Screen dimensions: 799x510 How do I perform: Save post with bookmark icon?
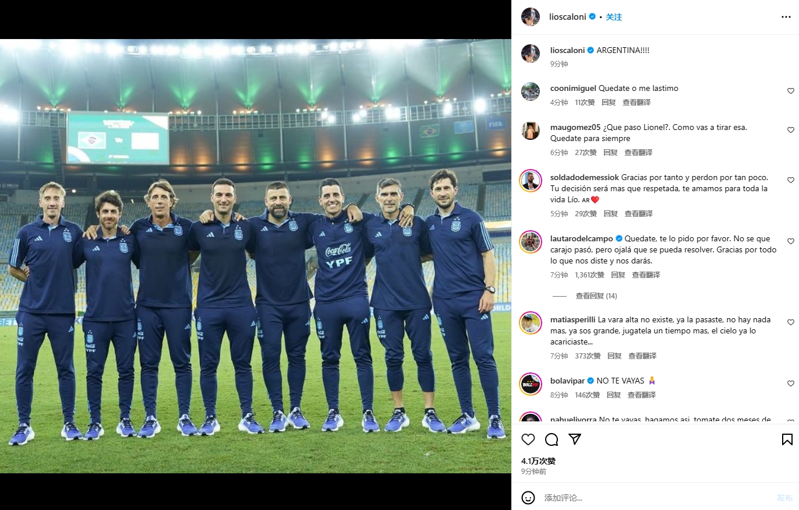coord(787,439)
